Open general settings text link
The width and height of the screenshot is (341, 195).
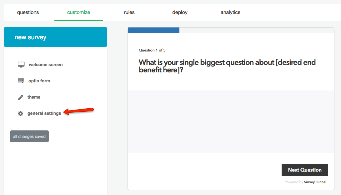(x=44, y=113)
